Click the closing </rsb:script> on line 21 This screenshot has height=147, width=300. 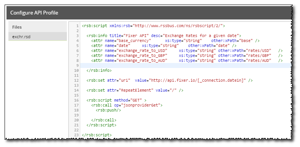[x=101, y=125]
